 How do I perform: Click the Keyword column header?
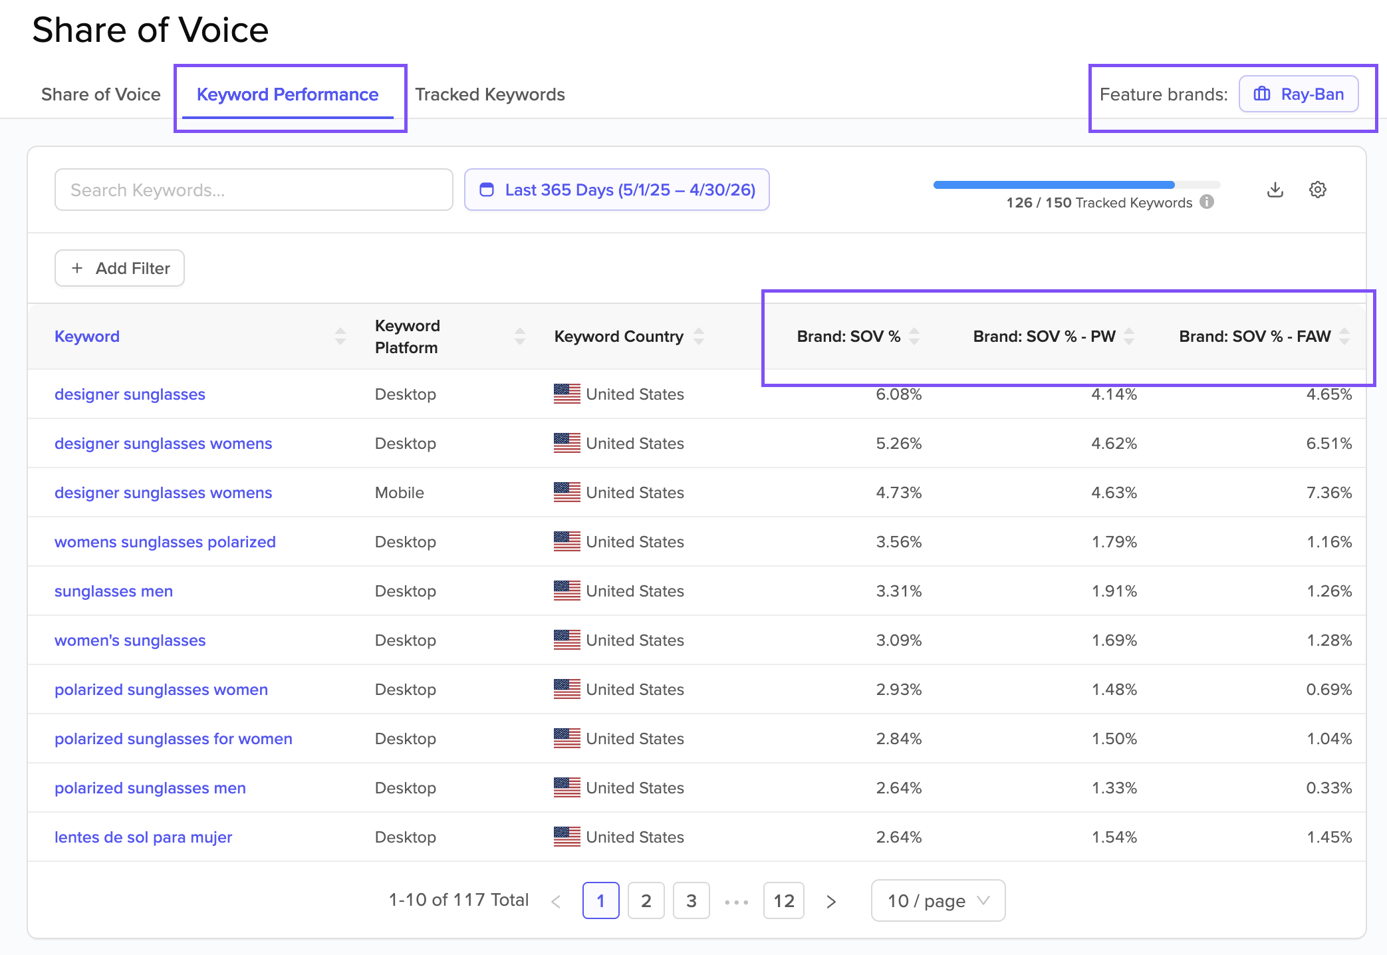[x=87, y=336]
